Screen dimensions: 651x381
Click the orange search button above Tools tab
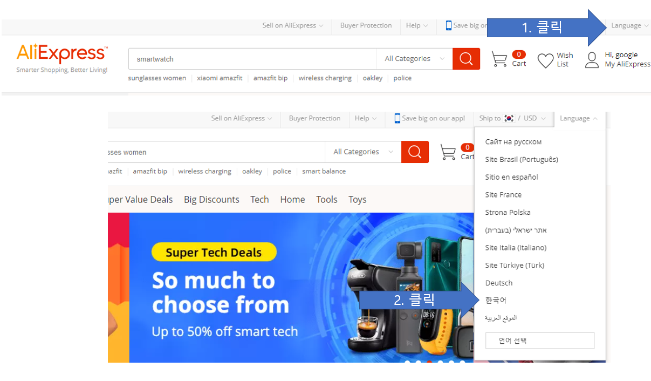(x=415, y=152)
